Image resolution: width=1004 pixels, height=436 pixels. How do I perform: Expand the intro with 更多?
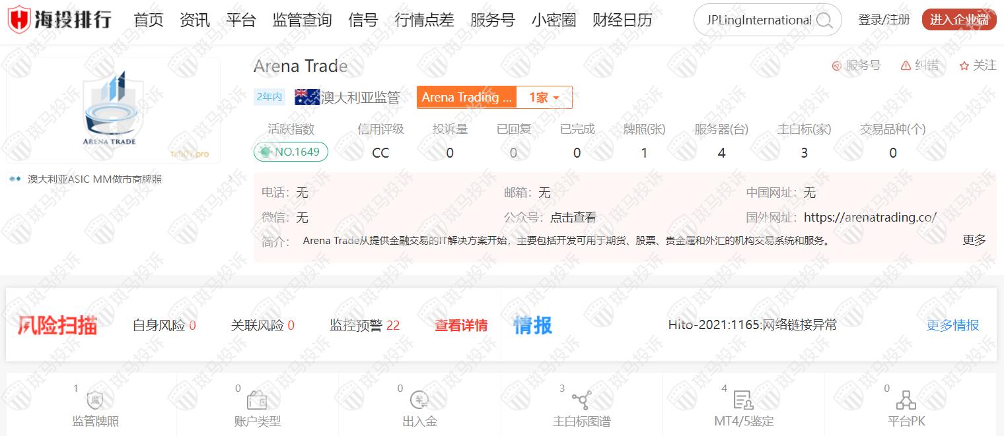(x=974, y=240)
